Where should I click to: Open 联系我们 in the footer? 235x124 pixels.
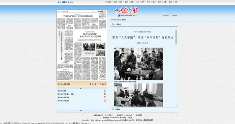coord(120,115)
